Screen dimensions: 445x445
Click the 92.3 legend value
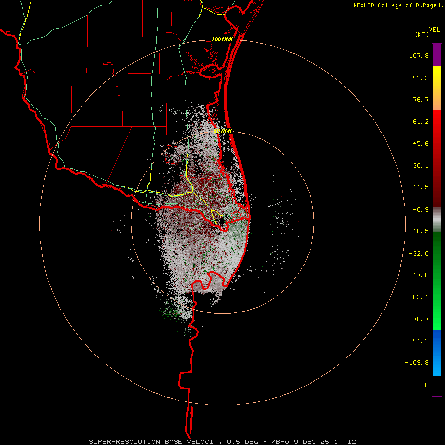click(421, 78)
